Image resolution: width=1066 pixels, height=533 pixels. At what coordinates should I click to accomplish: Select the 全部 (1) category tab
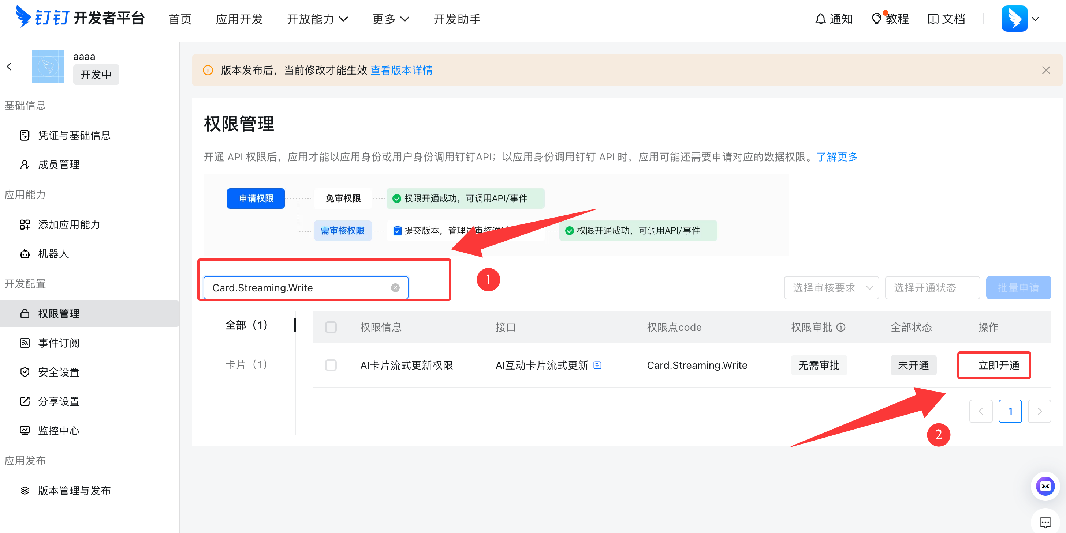247,325
